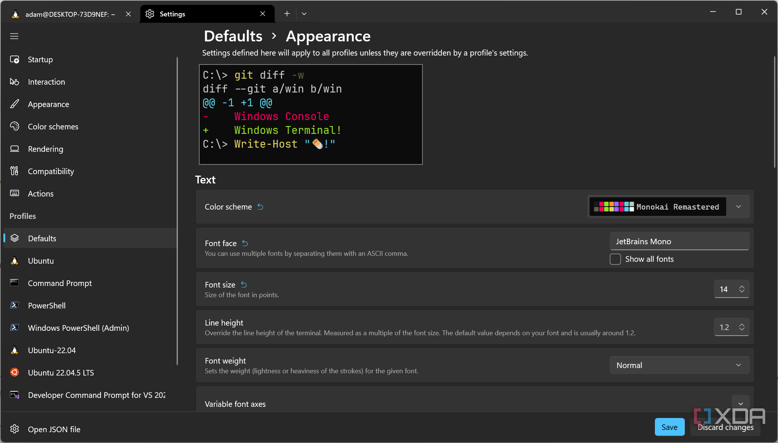This screenshot has height=443, width=778.
Task: Reset the Font size to inherited value
Action: click(x=244, y=285)
